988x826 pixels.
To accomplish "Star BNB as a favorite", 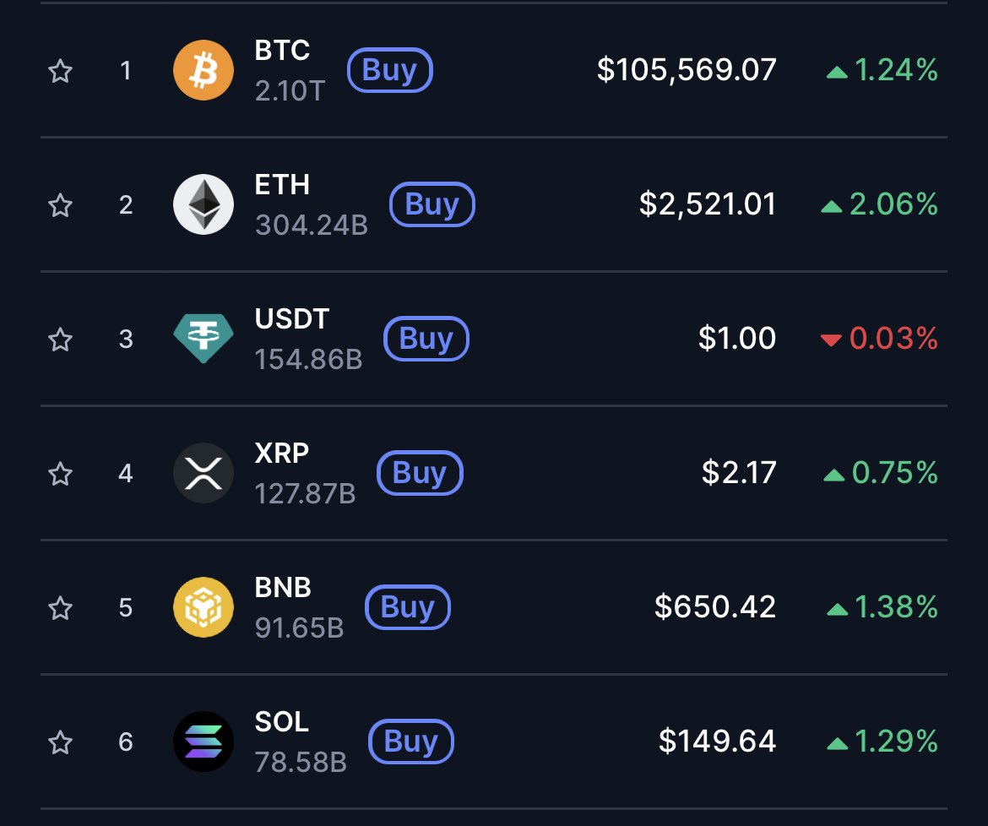I will (61, 607).
